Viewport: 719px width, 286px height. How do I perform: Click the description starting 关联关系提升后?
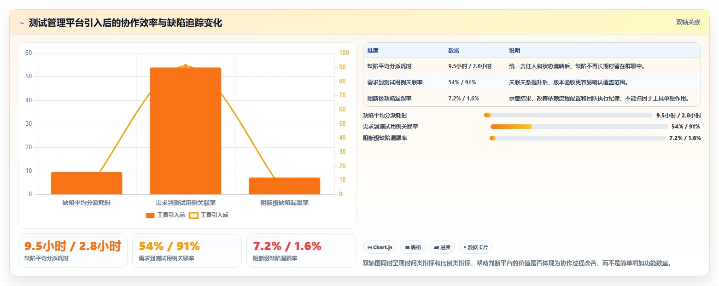(568, 82)
